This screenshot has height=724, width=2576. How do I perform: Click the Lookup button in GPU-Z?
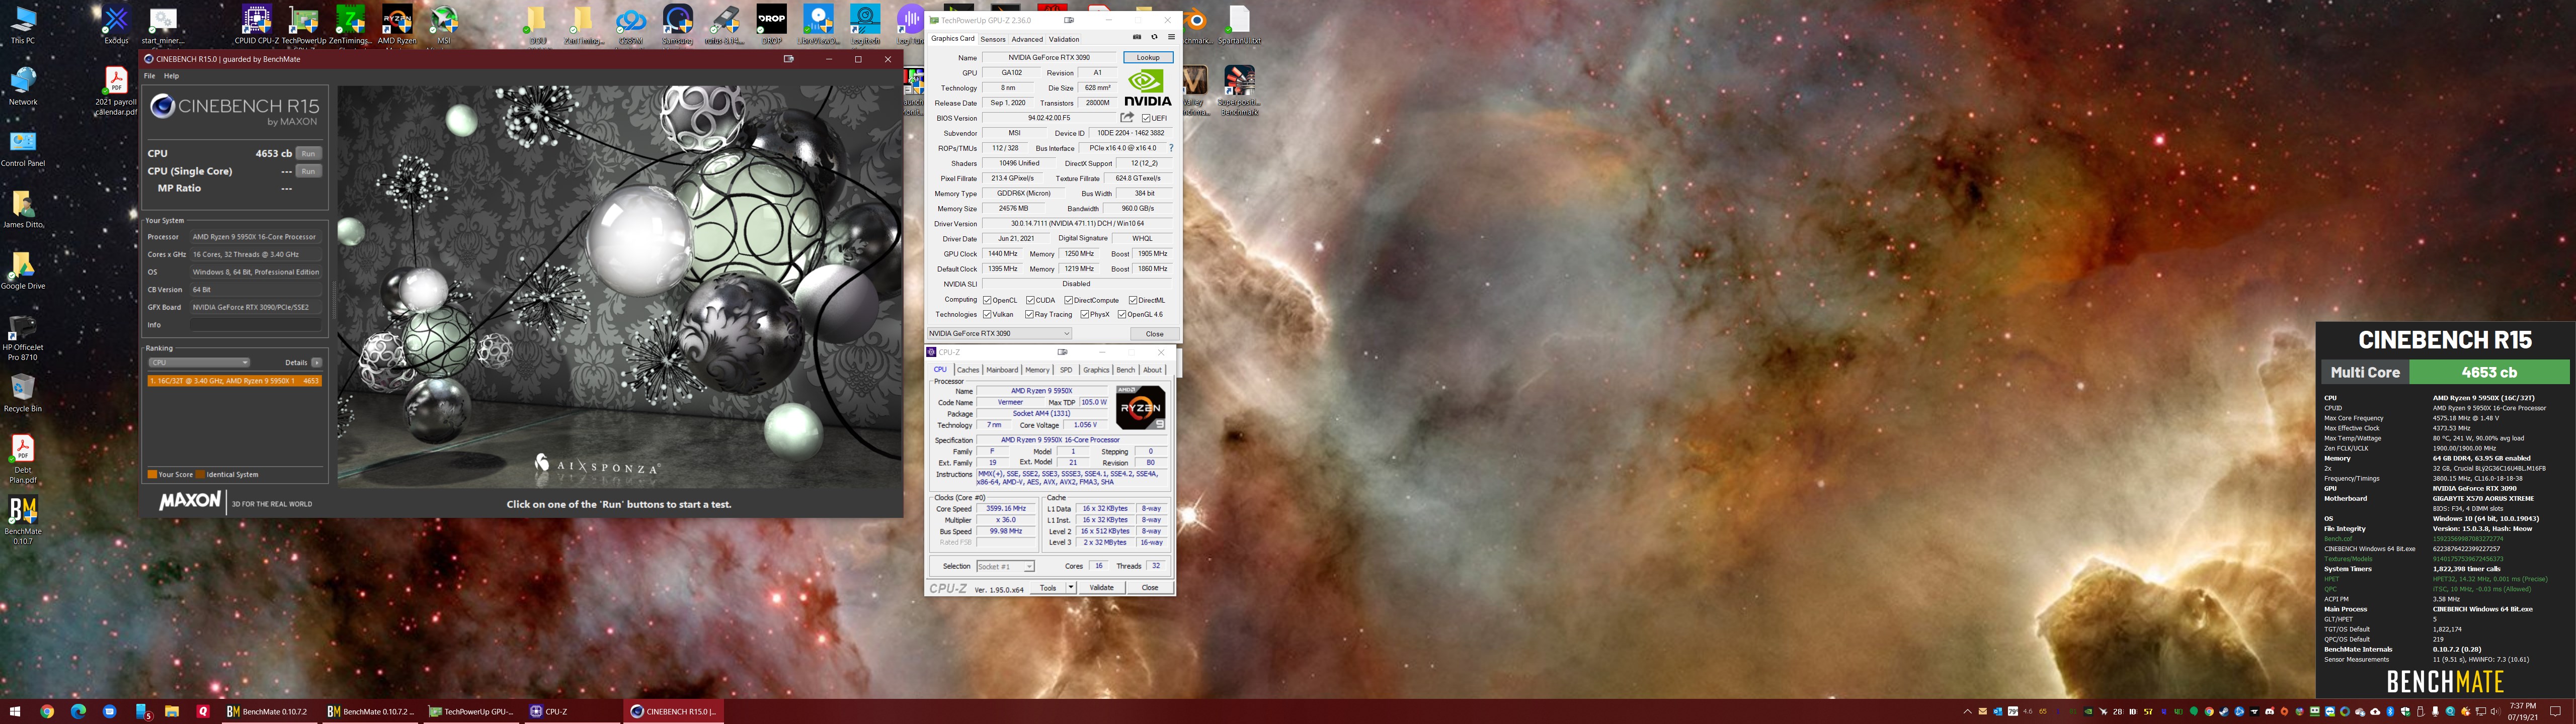tap(1148, 58)
